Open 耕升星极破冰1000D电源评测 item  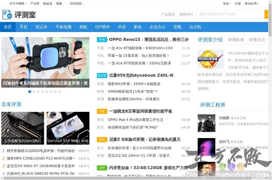click(x=41, y=151)
